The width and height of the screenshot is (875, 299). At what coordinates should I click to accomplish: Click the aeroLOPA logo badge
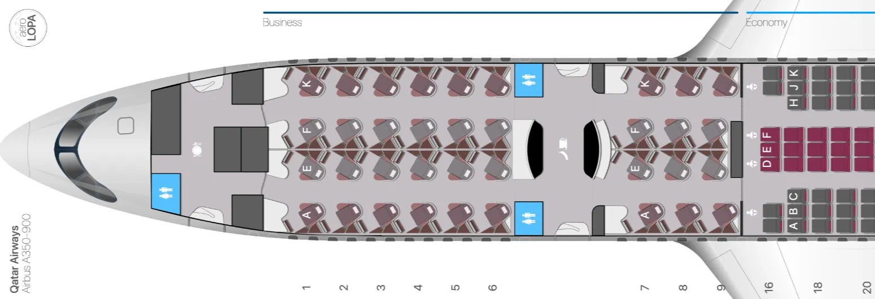pyautogui.click(x=29, y=27)
